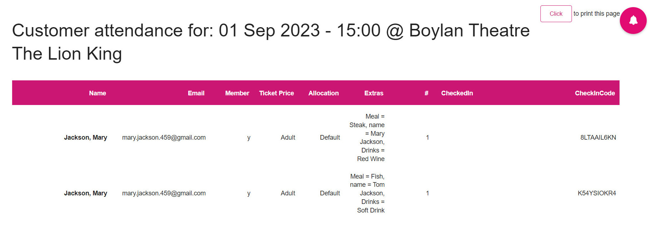Sort the table by the Name column header

point(97,93)
